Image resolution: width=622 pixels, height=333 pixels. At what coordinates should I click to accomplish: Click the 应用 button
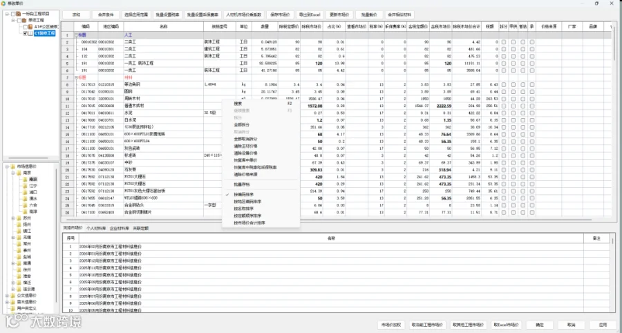pyautogui.click(x=603, y=324)
